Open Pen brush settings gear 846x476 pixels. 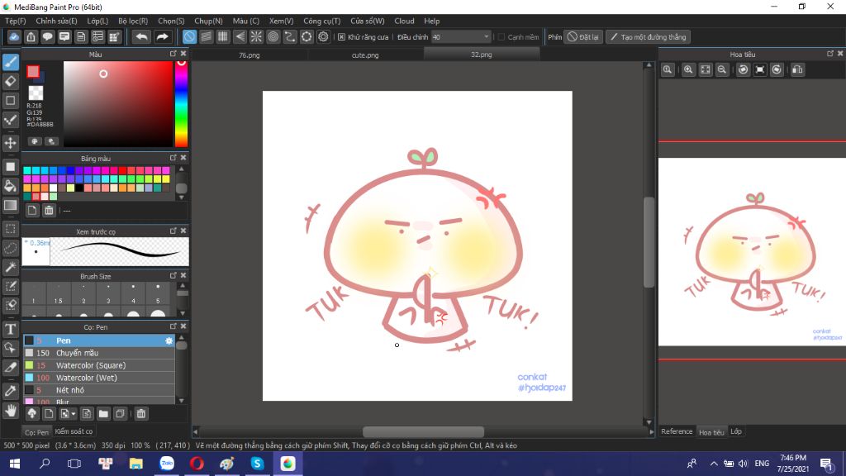click(169, 340)
